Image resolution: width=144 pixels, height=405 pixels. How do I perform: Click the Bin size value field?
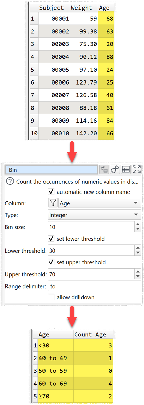91,227
